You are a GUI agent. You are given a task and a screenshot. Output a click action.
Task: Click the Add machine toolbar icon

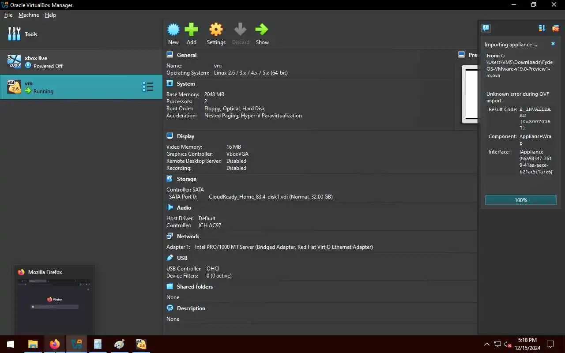191,30
